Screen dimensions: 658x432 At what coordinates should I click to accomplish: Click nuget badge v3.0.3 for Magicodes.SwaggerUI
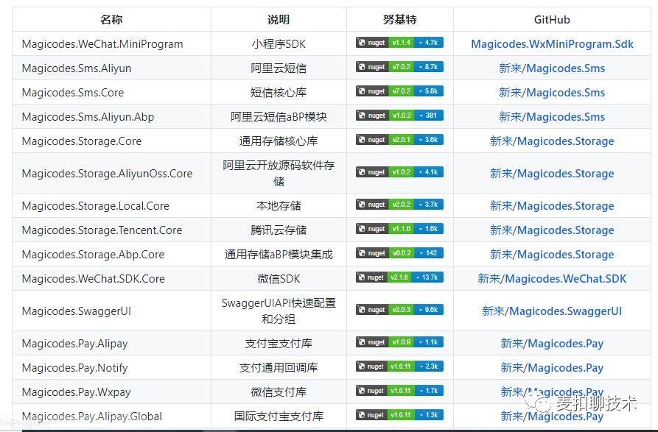399,310
